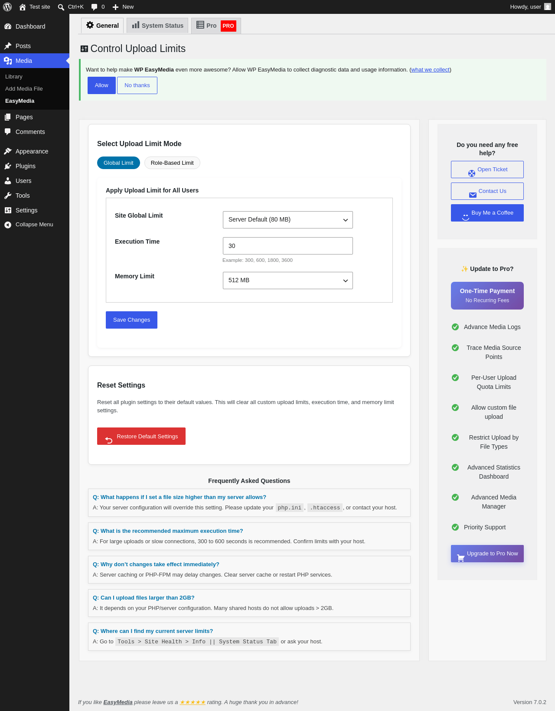Open the Site Global Limit dropdown
Viewport: 555px width, 711px height.
[288, 220]
